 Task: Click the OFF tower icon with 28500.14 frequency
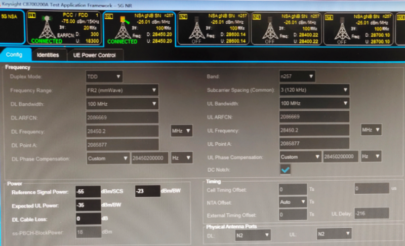click(197, 29)
